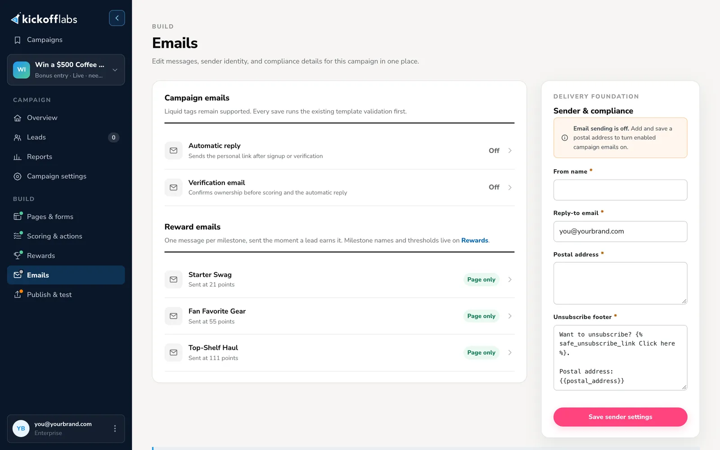The height and width of the screenshot is (450, 720).
Task: Click the Reports bar chart icon
Action: click(18, 157)
